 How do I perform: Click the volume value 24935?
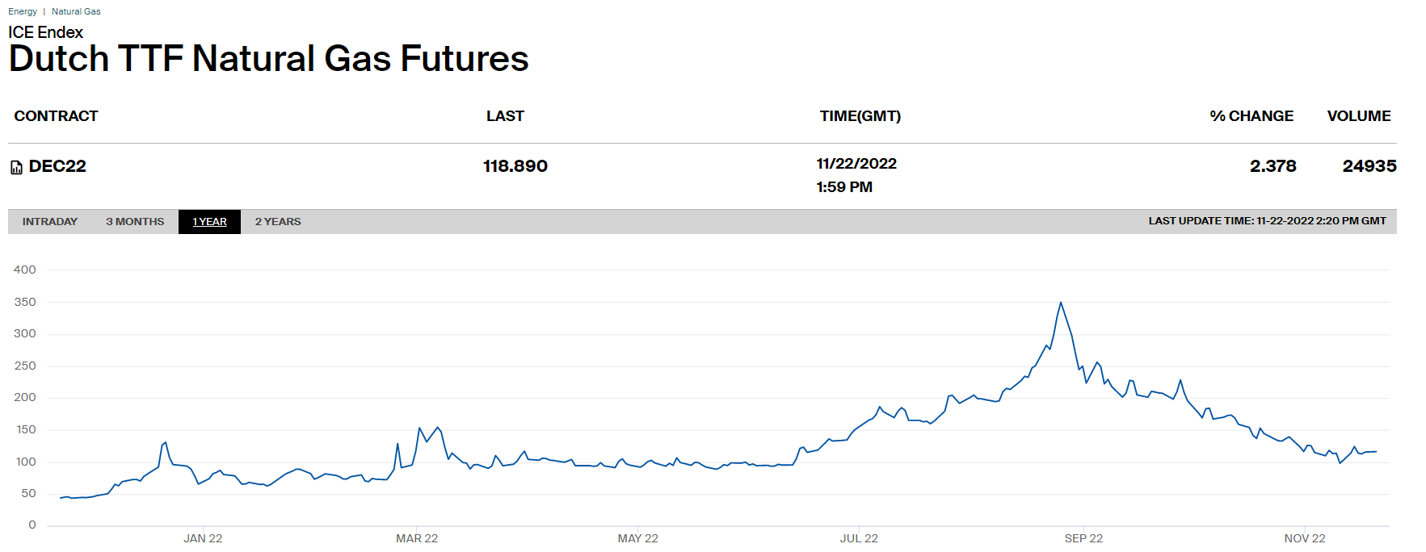pos(1369,166)
